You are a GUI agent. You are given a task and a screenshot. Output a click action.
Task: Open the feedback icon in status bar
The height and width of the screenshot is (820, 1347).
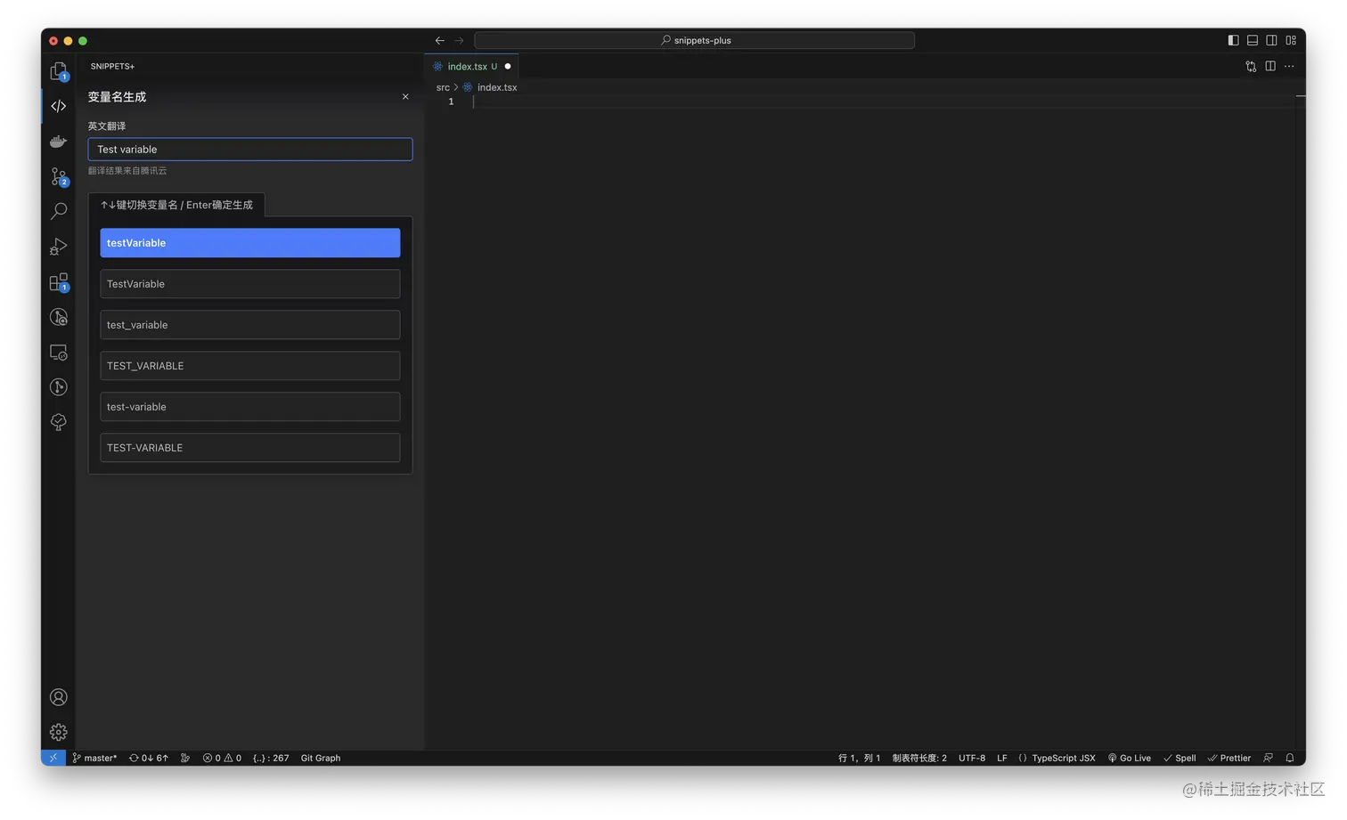click(1269, 758)
